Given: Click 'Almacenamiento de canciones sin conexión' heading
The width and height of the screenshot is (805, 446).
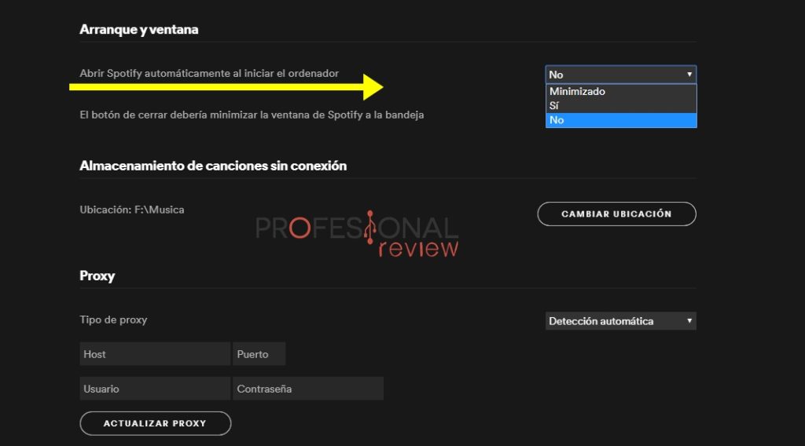Looking at the screenshot, I should (213, 166).
